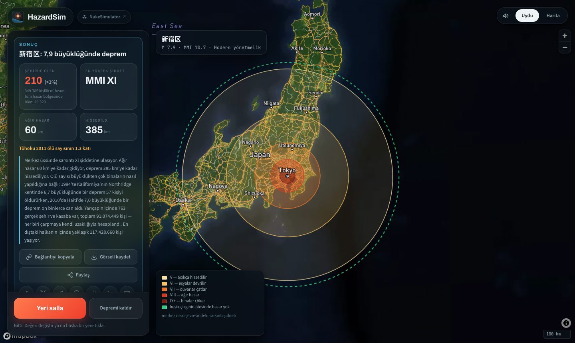The height and width of the screenshot is (343, 575).
Task: Click the dark red IX+ legend swatch
Action: (x=164, y=301)
